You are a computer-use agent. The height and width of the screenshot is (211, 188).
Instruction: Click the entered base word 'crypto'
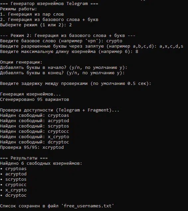114,41
